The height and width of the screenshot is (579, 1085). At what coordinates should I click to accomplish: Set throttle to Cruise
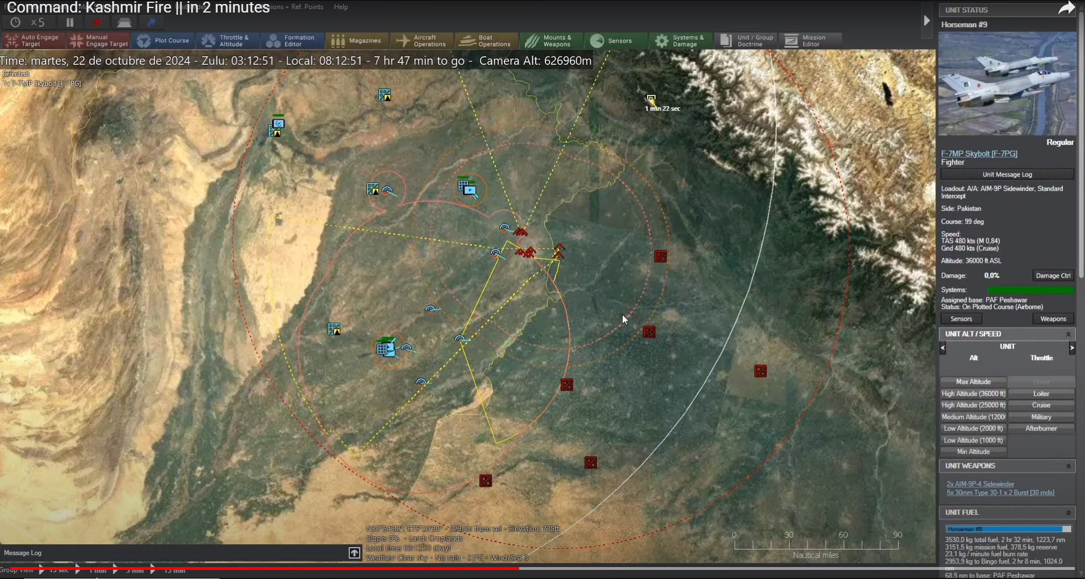coord(1041,405)
